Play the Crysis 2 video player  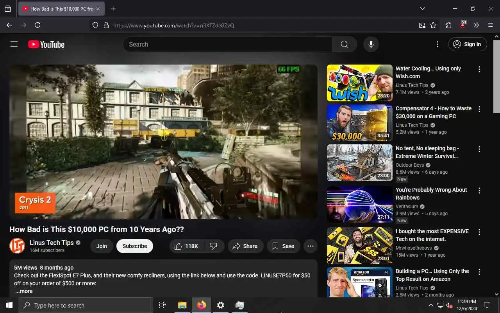163,142
